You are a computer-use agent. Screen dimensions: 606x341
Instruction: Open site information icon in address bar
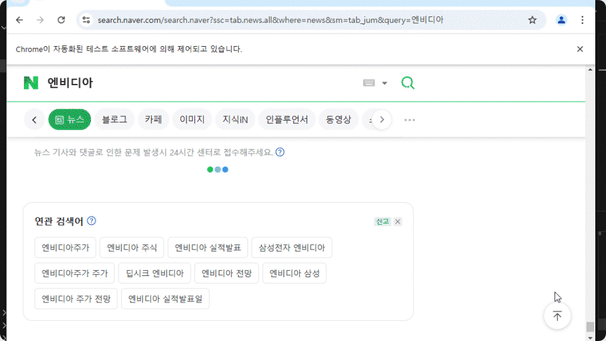point(86,20)
